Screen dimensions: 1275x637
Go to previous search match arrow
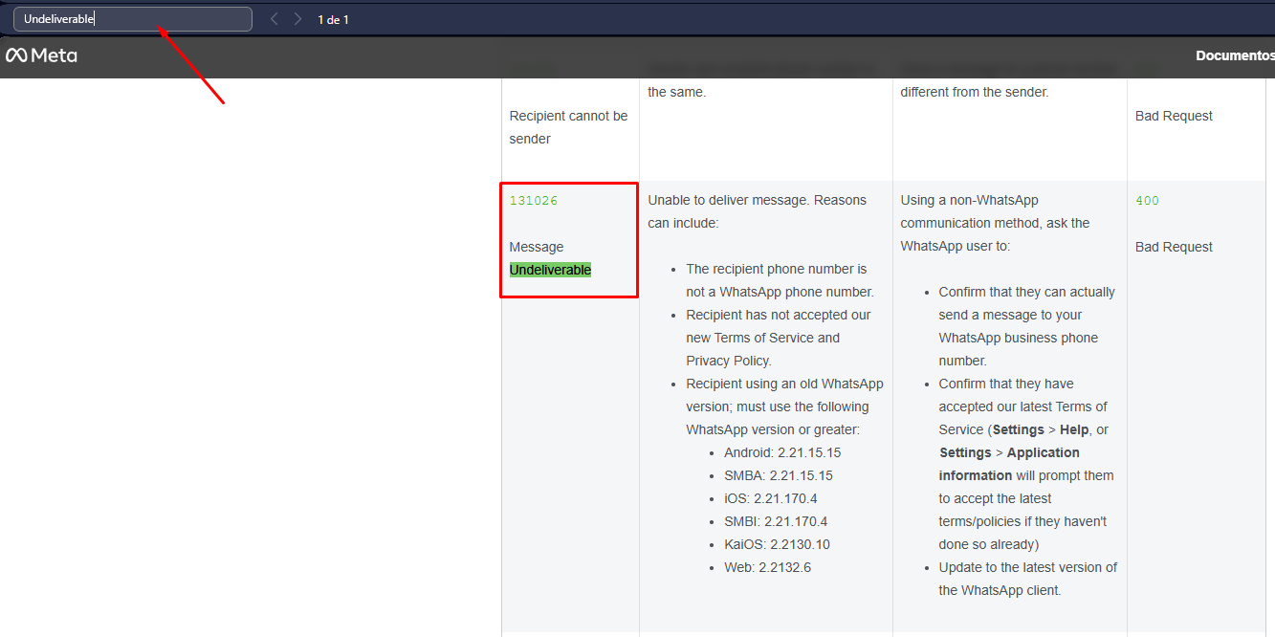(x=275, y=19)
